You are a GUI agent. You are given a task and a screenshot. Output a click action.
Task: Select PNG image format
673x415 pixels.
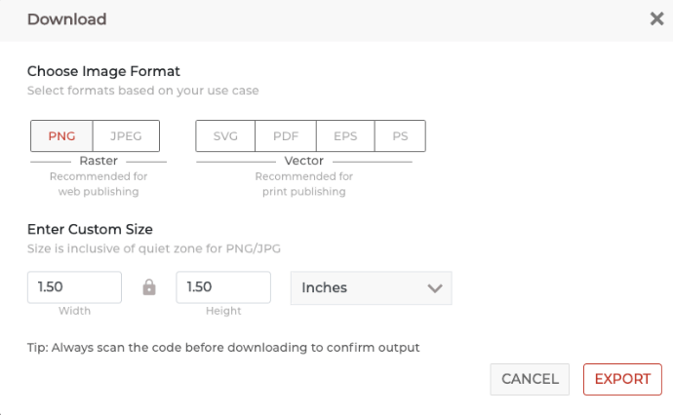tap(61, 136)
